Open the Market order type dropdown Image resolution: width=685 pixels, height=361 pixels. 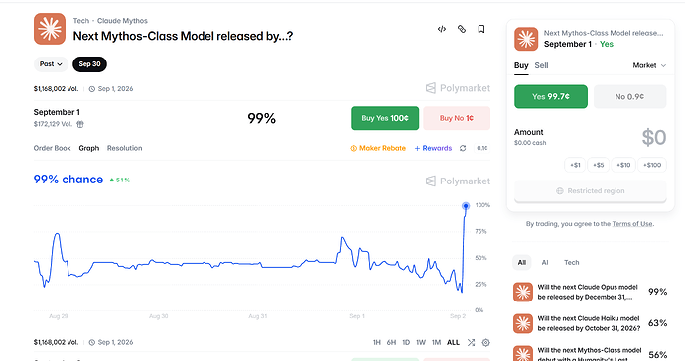(649, 65)
